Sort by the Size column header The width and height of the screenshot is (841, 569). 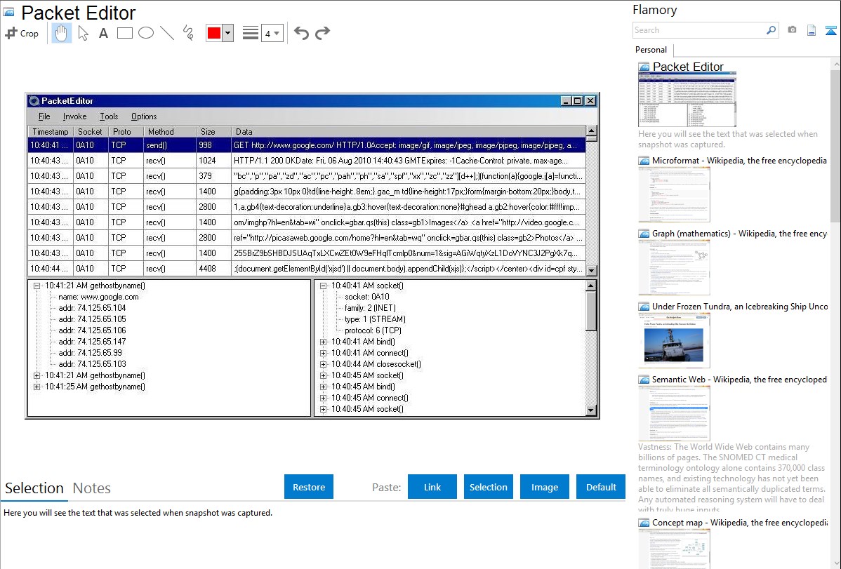pyautogui.click(x=214, y=132)
